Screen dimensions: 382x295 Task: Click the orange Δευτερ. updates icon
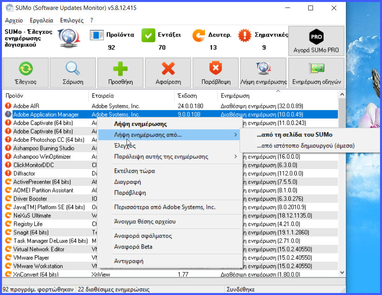[x=199, y=35]
